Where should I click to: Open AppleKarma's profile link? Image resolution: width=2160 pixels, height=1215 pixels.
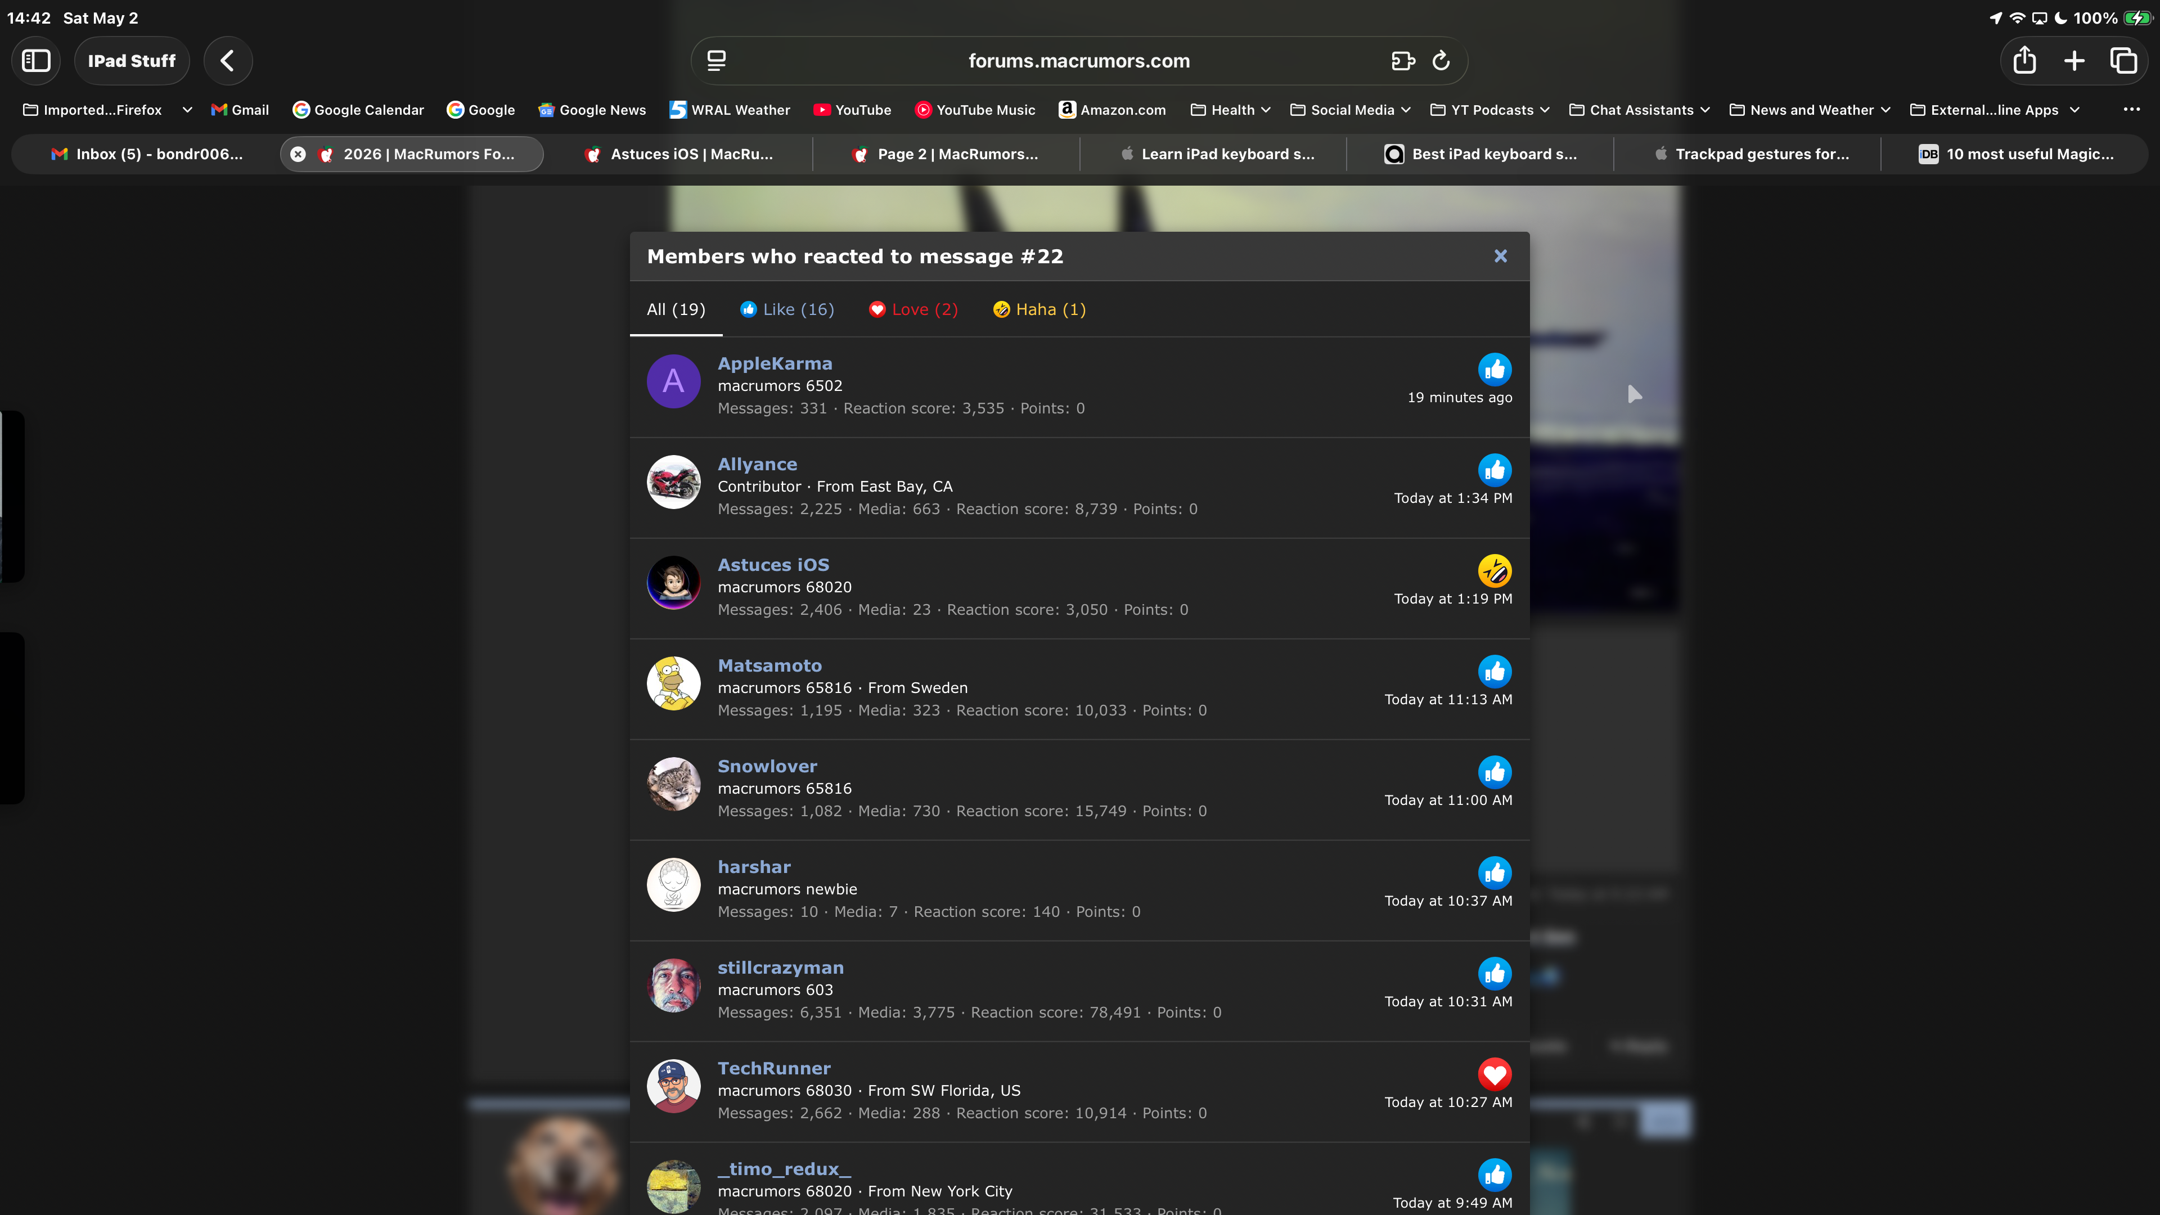point(775,363)
